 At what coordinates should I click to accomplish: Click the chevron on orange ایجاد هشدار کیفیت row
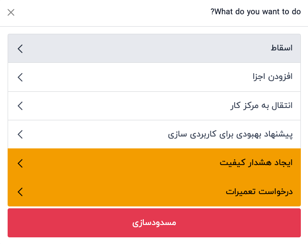pos(20,163)
